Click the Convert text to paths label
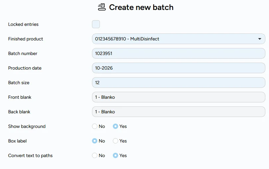 click(x=30, y=156)
